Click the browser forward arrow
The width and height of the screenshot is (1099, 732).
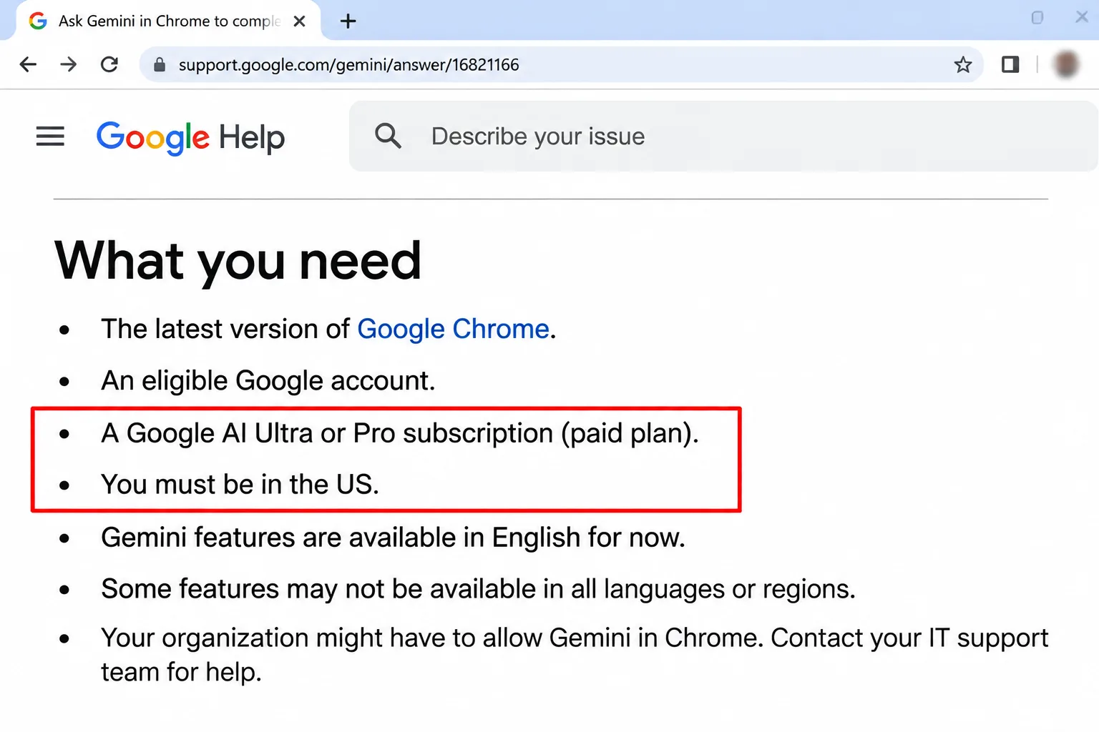click(x=69, y=64)
